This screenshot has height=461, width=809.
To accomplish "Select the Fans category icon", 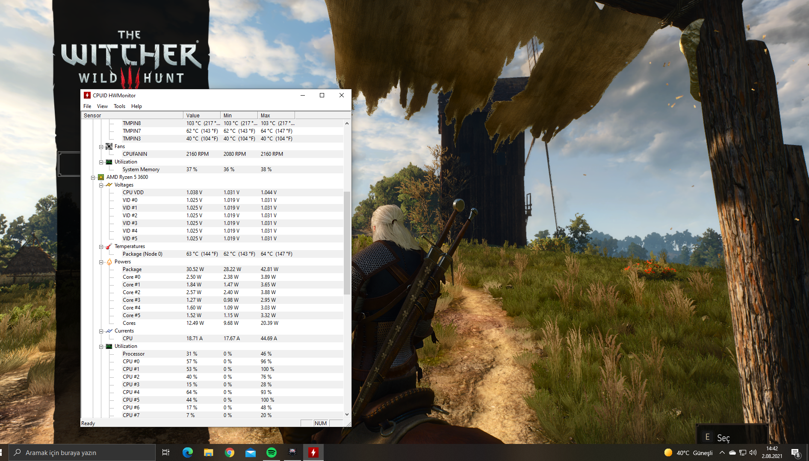I will click(x=109, y=146).
